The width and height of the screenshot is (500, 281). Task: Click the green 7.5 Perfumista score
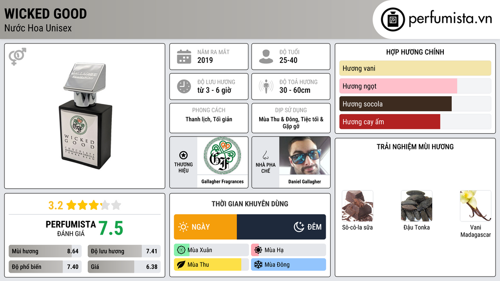111,228
